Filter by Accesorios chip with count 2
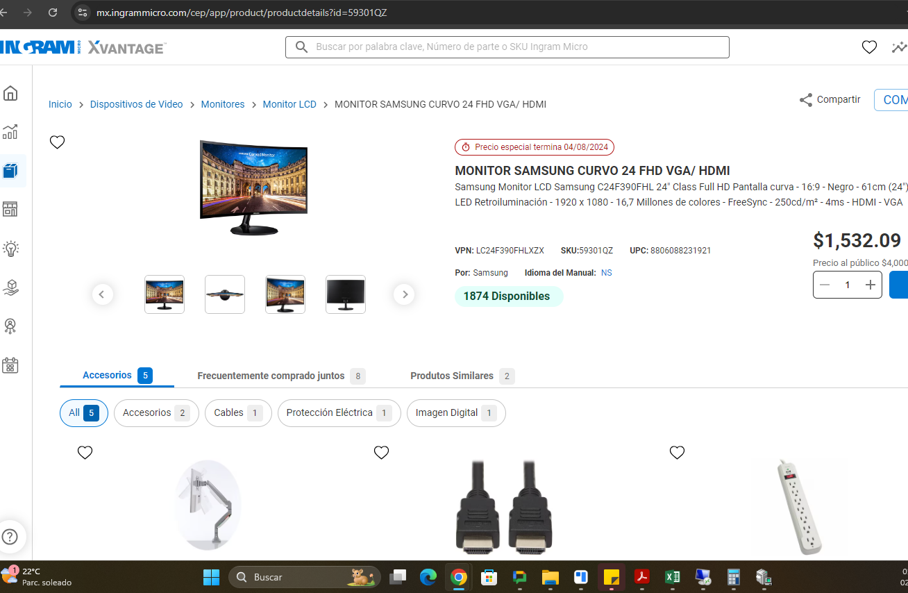The image size is (908, 593). tap(156, 412)
